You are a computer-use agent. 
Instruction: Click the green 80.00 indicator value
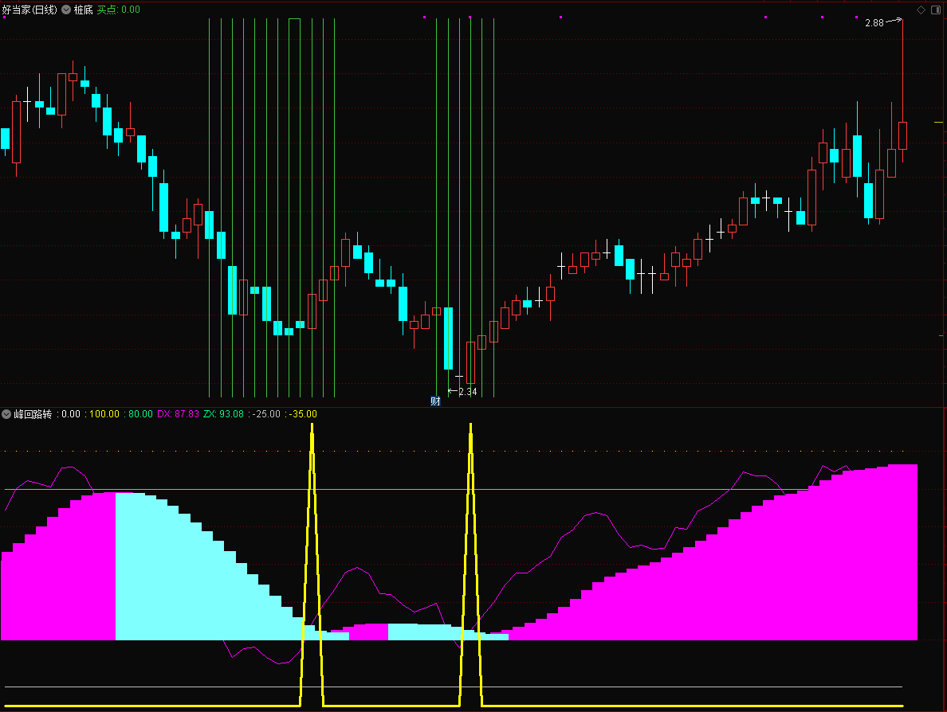click(x=141, y=414)
